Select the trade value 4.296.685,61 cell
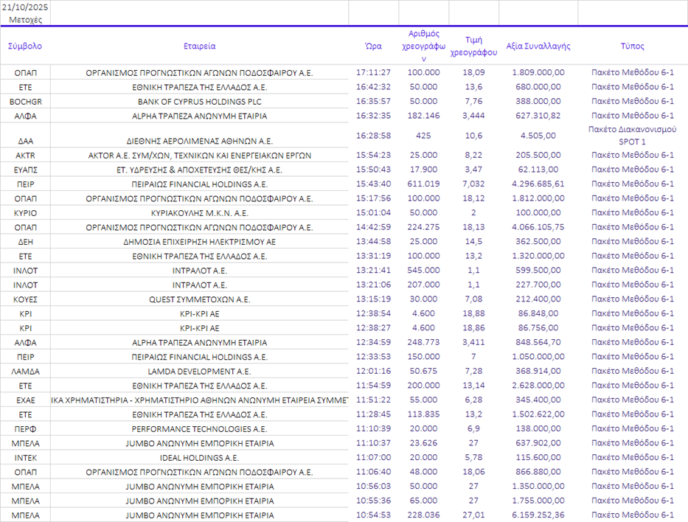This screenshot has height=522, width=688. (538, 184)
